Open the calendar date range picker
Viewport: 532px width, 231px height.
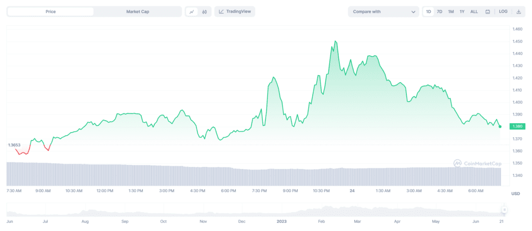point(487,11)
